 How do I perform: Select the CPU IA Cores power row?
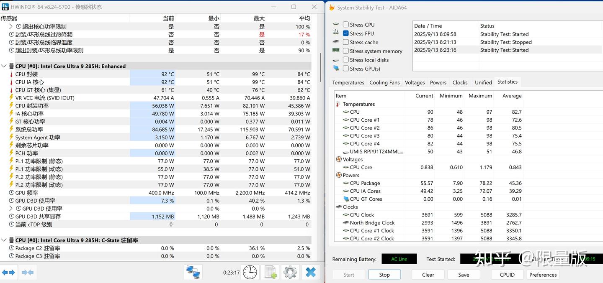[429, 191]
